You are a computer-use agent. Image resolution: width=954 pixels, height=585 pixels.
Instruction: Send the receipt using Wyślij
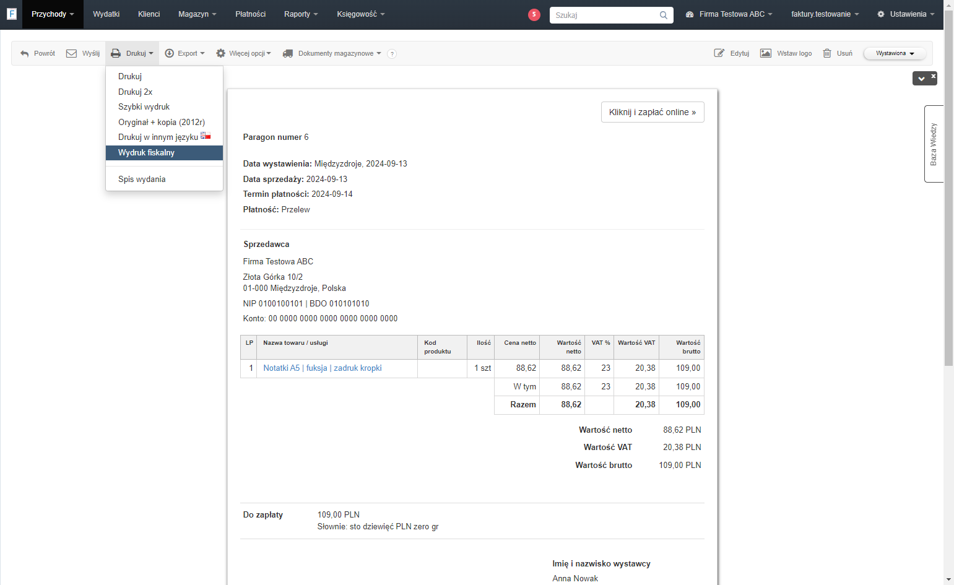click(83, 54)
